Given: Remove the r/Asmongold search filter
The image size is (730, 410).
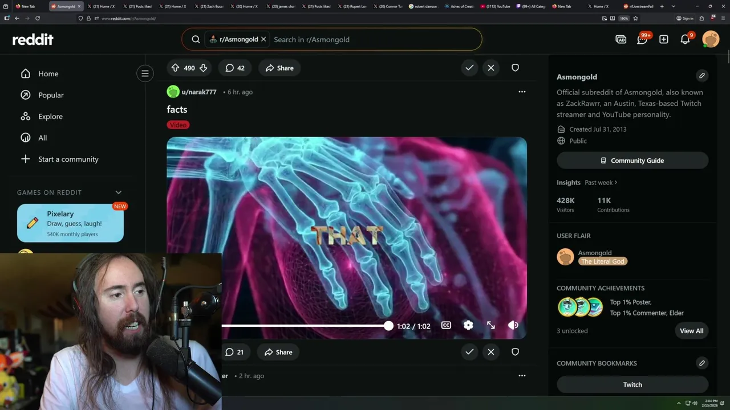Looking at the screenshot, I should pos(263,39).
